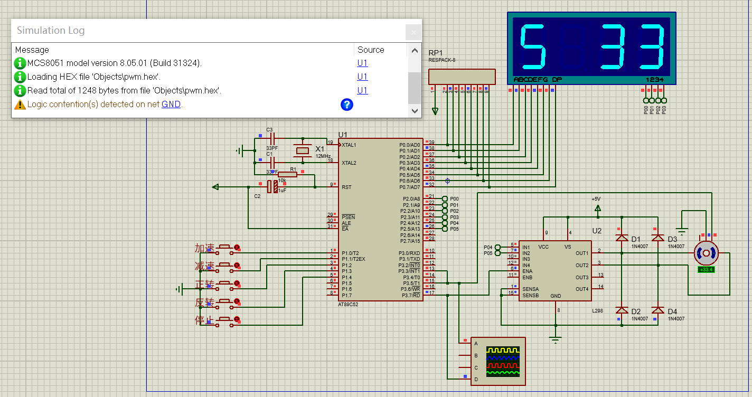
Task: Click the Message column header
Action: 32,50
